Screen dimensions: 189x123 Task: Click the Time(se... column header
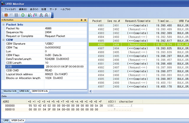point(165,21)
